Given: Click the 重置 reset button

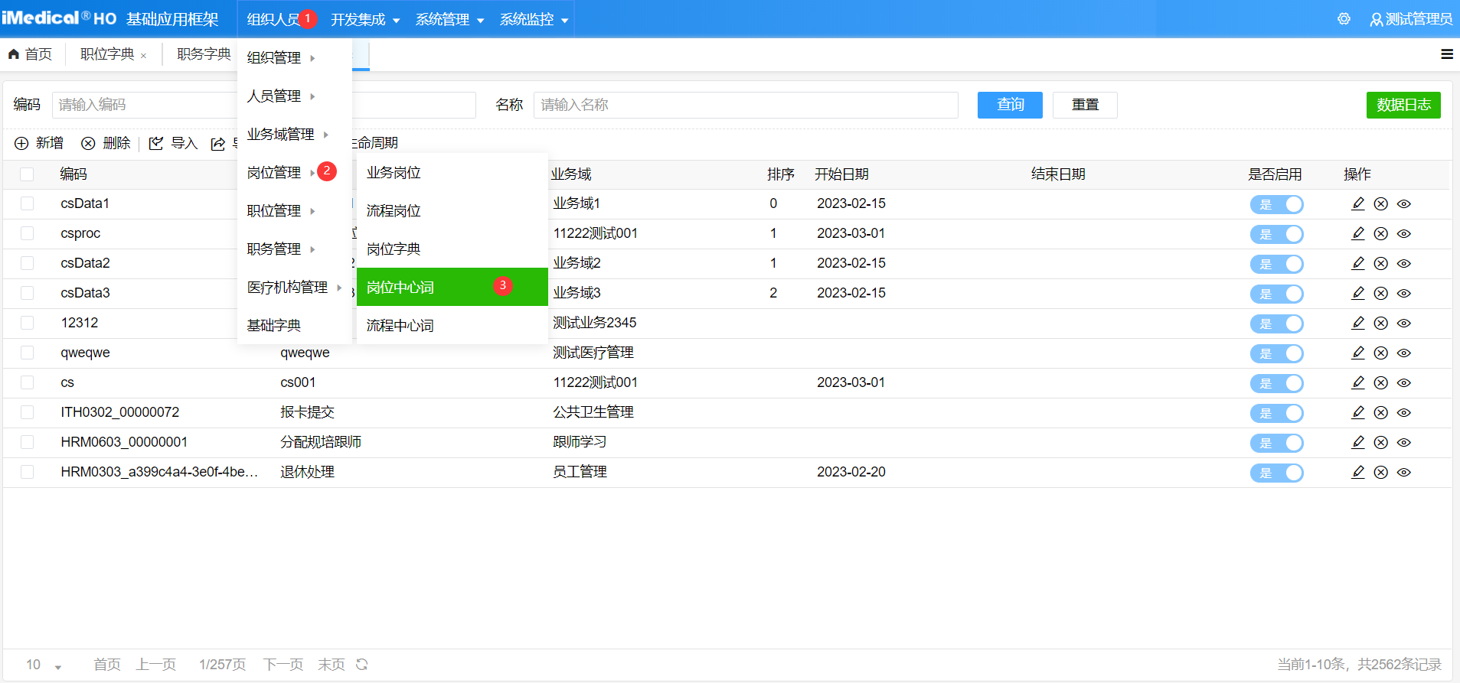Looking at the screenshot, I should (1085, 105).
